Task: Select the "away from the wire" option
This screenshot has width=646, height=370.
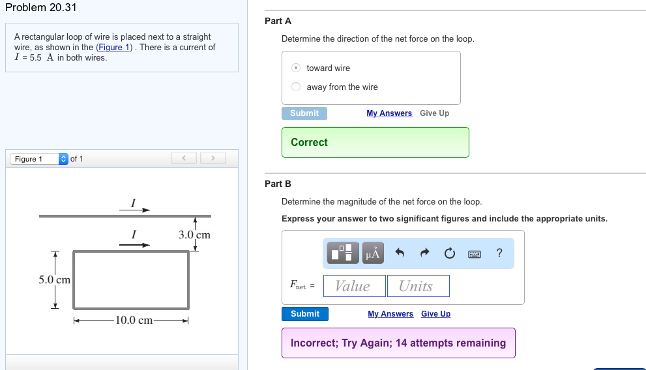Action: (x=296, y=87)
